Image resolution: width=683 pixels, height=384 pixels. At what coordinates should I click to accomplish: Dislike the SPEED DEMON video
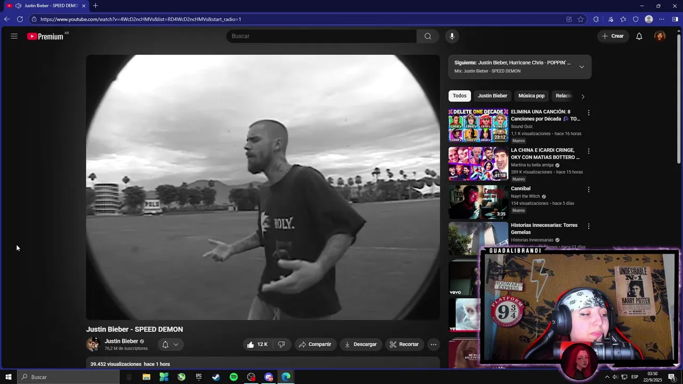tap(282, 345)
